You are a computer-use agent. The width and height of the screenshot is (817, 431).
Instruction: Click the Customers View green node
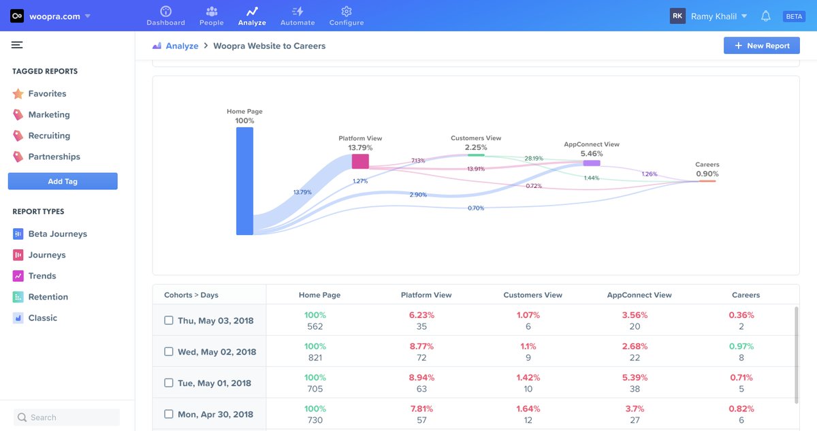[x=476, y=155]
